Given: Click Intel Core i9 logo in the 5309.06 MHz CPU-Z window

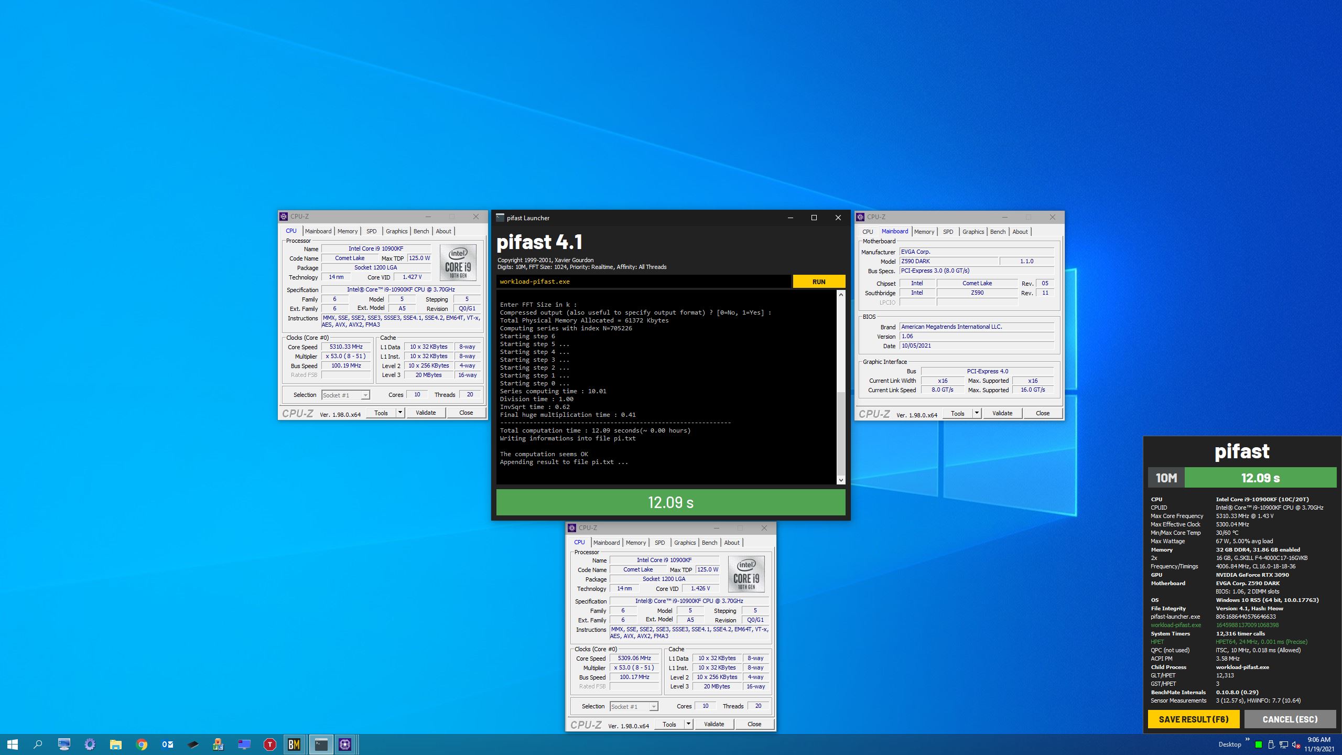Looking at the screenshot, I should pyautogui.click(x=746, y=574).
